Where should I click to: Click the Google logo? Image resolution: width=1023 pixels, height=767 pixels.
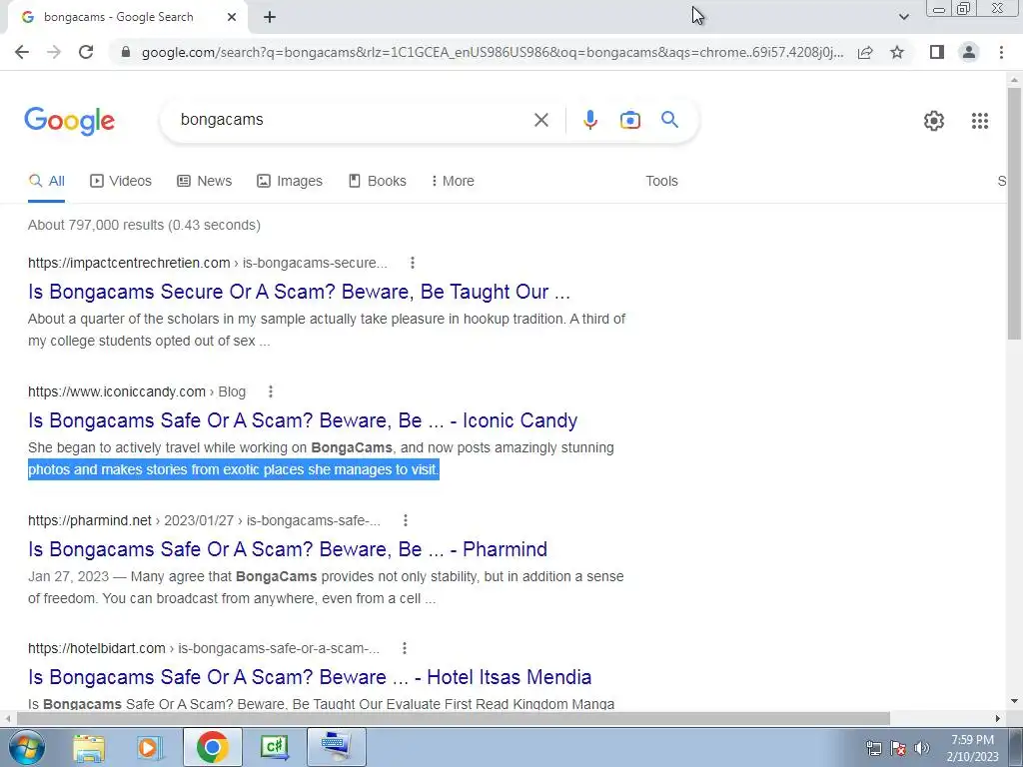click(70, 121)
